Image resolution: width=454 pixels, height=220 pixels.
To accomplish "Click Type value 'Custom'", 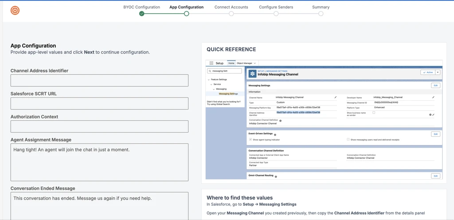I will (x=281, y=102).
